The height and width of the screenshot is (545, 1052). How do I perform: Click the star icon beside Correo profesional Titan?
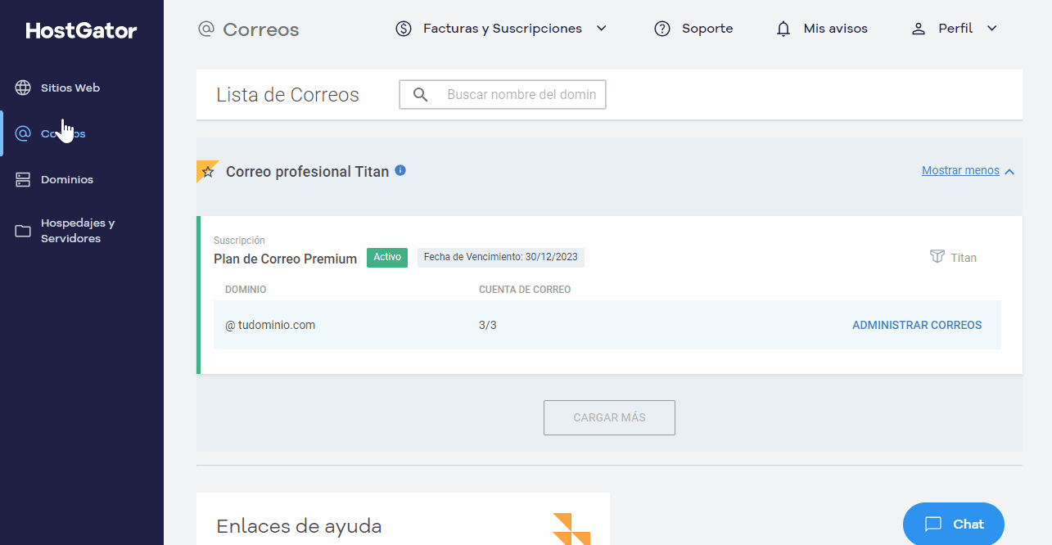[208, 172]
